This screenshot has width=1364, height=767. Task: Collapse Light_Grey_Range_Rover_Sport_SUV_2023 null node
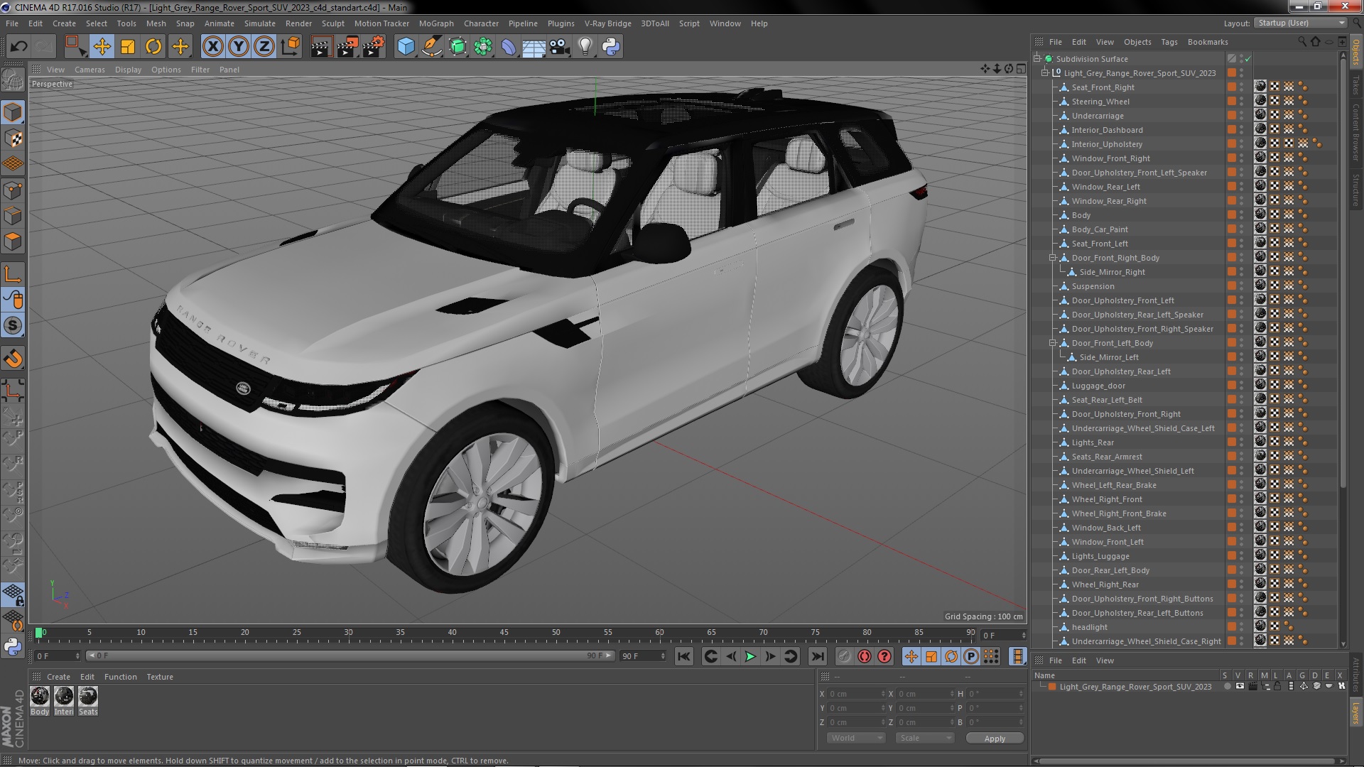tap(1045, 73)
